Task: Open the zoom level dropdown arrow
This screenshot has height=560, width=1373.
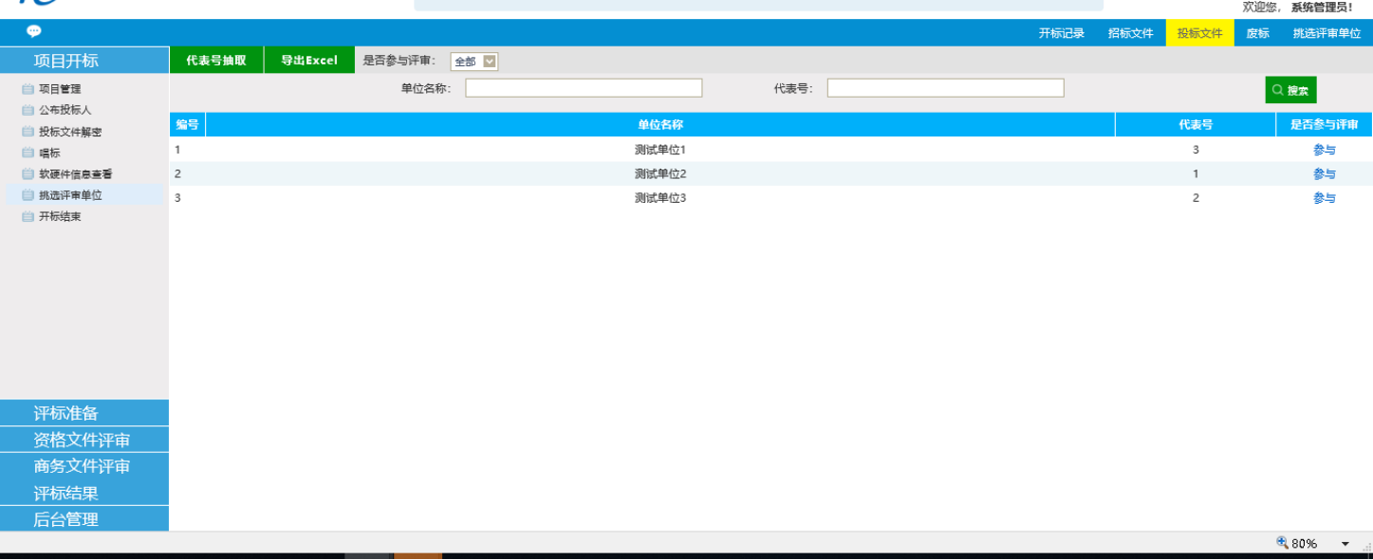Action: (x=1345, y=544)
